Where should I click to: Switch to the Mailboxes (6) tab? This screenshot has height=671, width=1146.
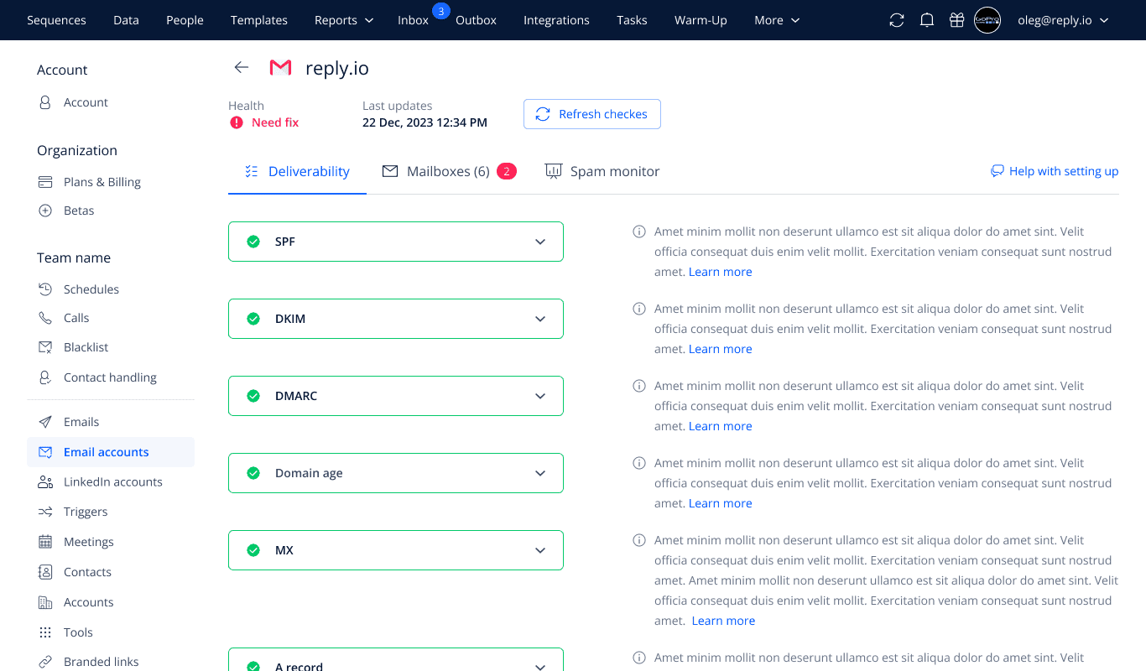448,171
